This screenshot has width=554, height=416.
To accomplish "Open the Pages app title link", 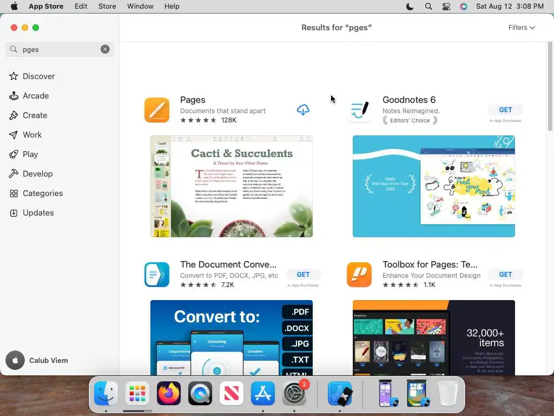I will 193,100.
